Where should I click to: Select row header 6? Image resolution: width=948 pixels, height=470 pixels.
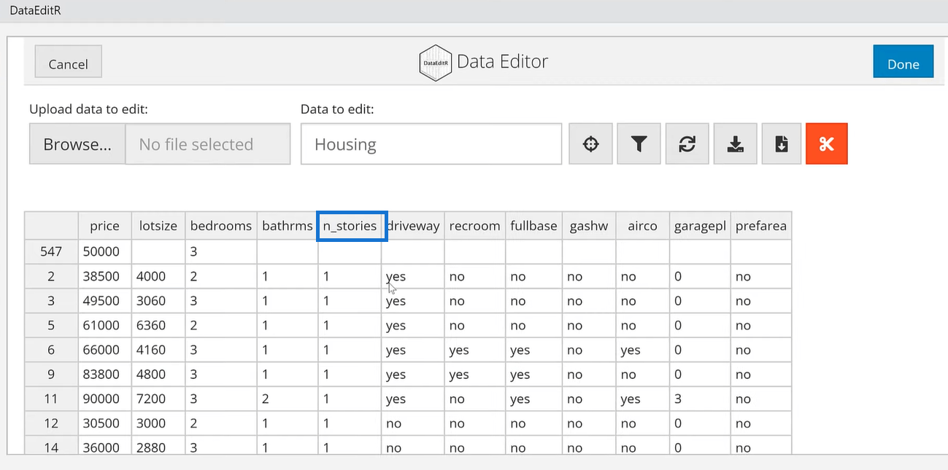click(51, 349)
